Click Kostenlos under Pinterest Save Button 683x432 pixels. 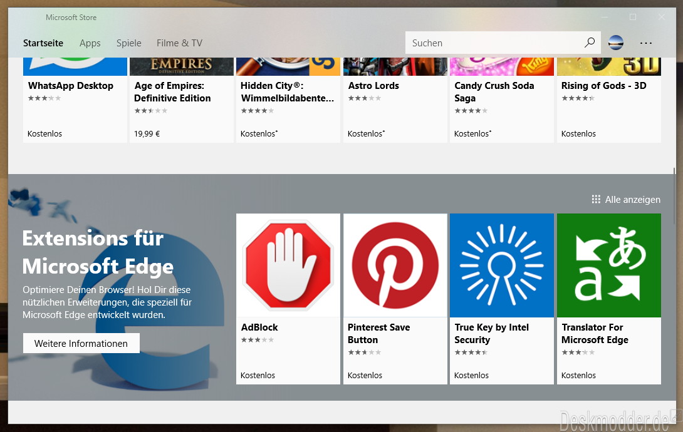pos(365,375)
